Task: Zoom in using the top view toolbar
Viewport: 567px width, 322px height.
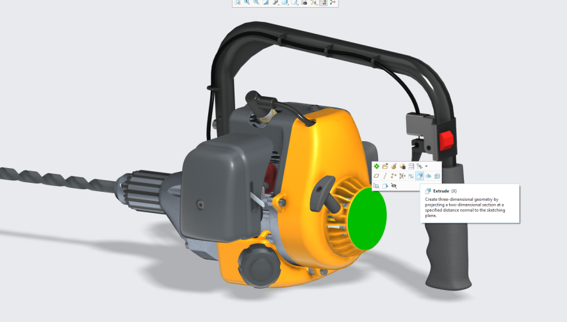Action: [x=247, y=3]
